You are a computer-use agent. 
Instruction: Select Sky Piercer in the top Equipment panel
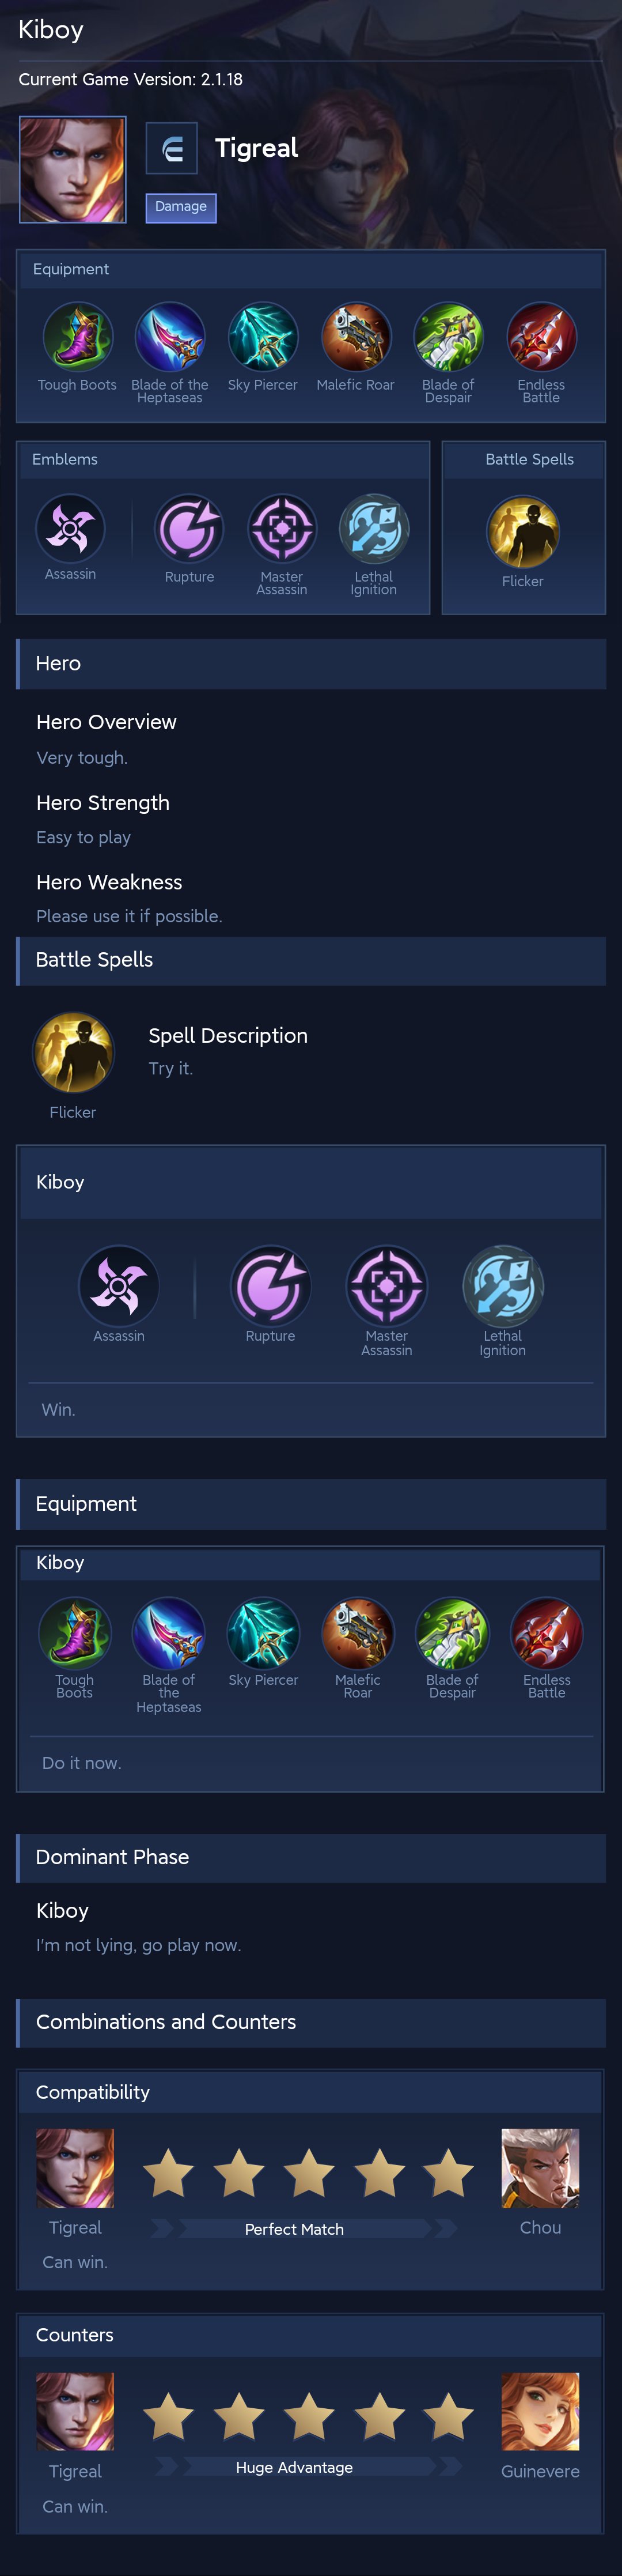point(263,337)
